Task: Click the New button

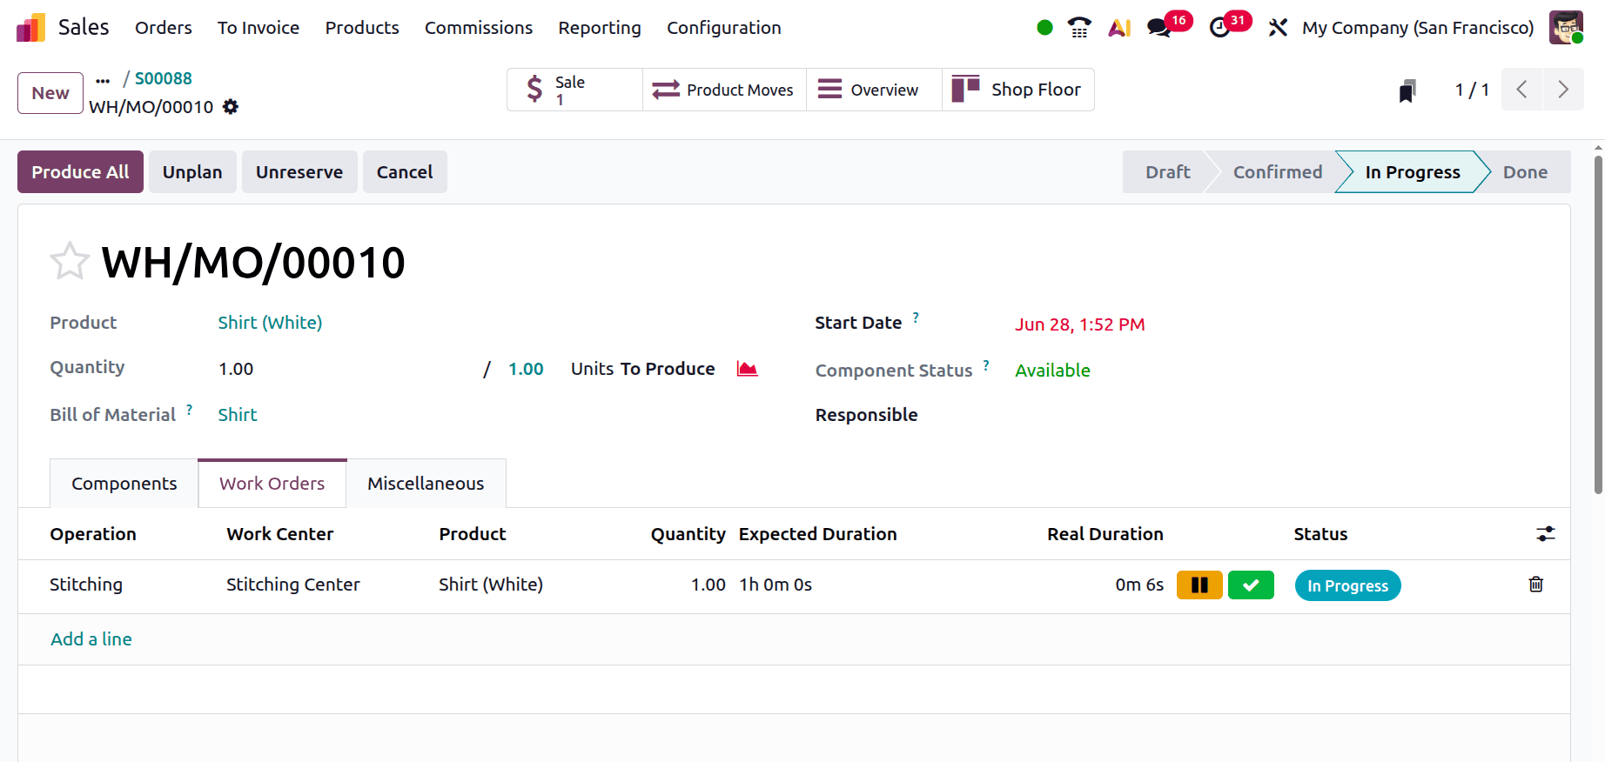Action: tap(50, 93)
